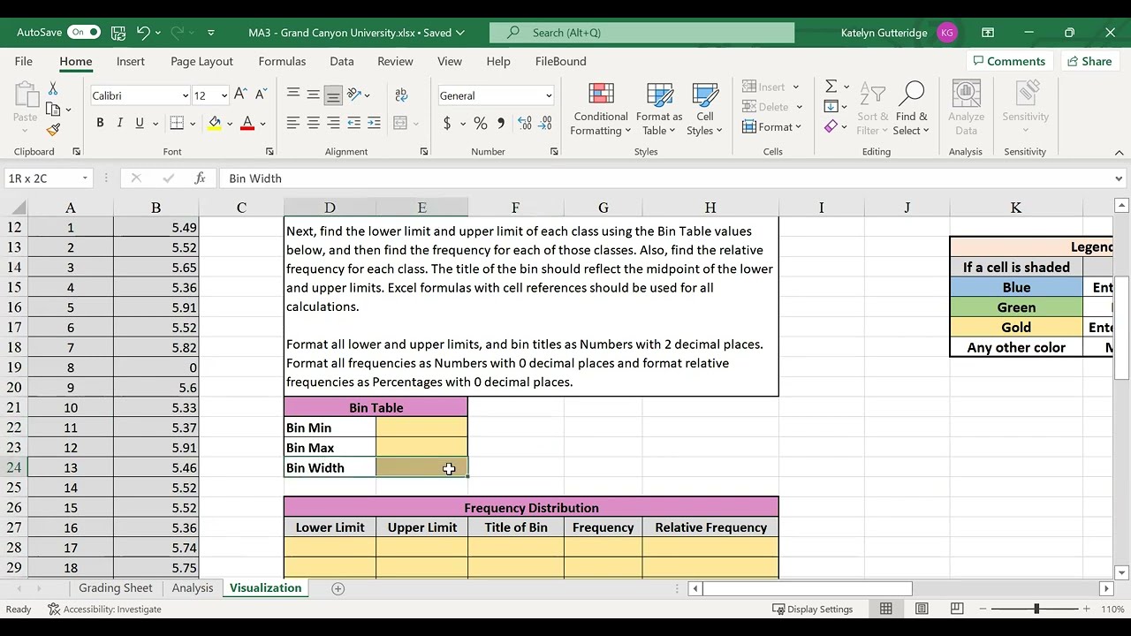Click the Wrap Text icon
The image size is (1131, 636).
click(401, 95)
